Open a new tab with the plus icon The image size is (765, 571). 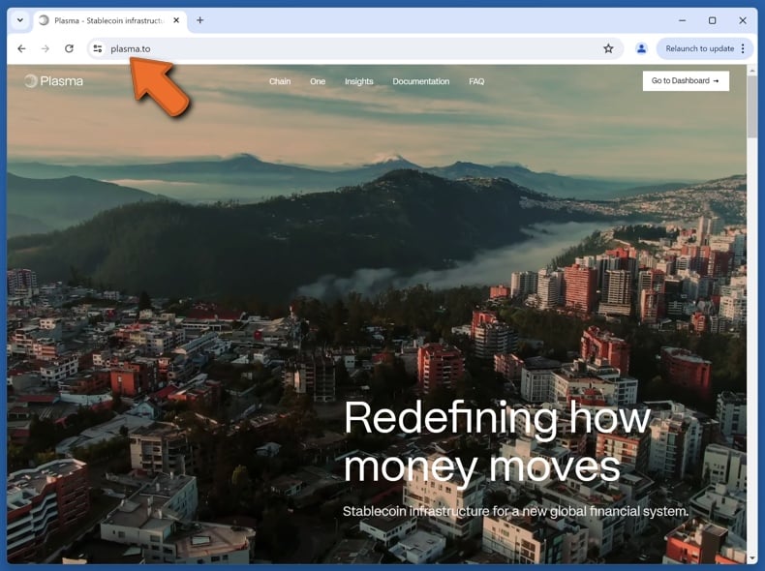[x=200, y=20]
